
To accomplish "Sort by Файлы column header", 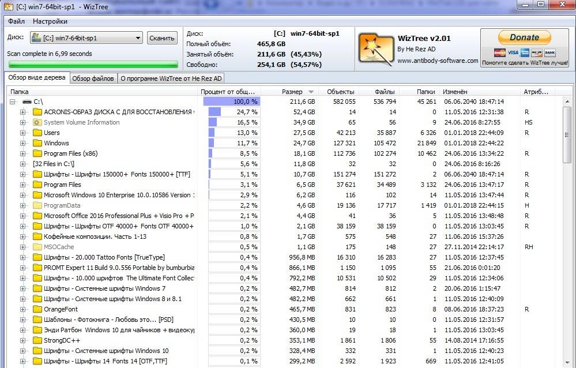I will pos(379,92).
